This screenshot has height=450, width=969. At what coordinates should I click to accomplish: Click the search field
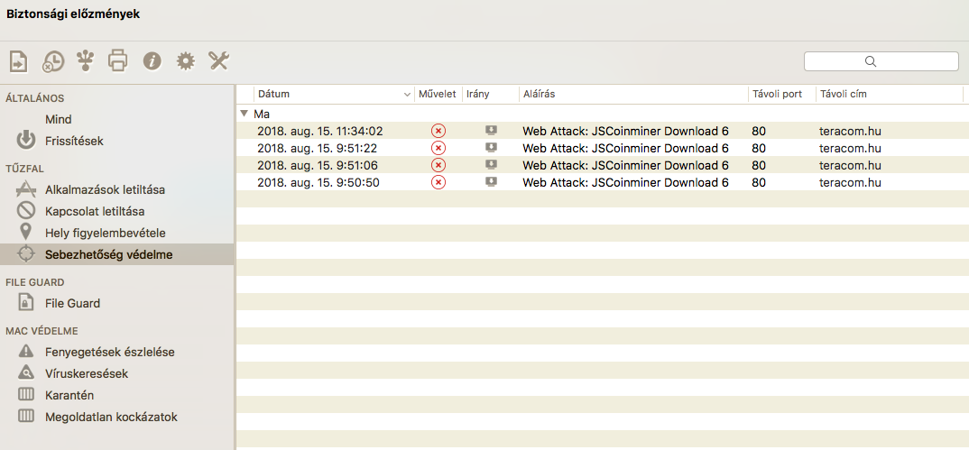[x=881, y=61]
